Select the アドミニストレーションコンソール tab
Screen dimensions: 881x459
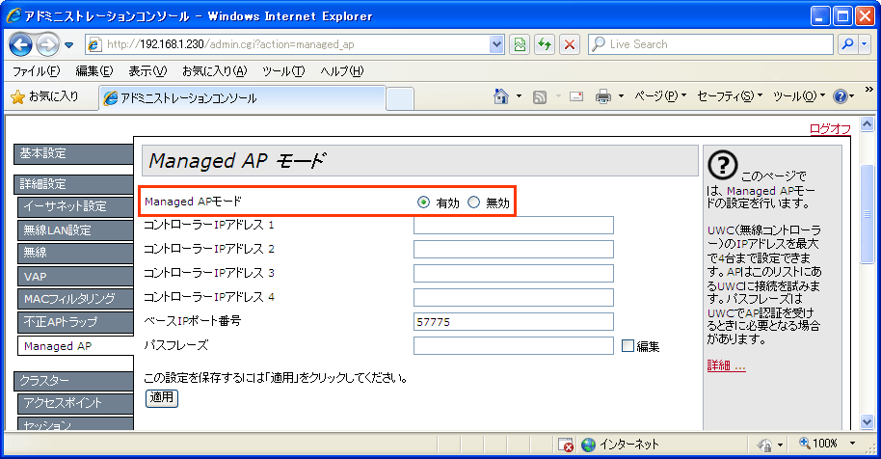coord(243,98)
